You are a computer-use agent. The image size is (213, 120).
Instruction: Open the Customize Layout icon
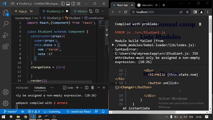click(79, 4)
